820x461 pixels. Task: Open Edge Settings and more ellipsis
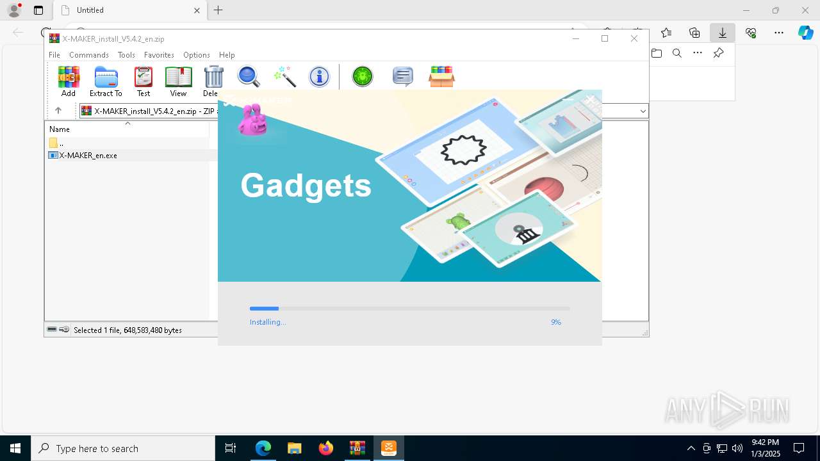(x=779, y=33)
